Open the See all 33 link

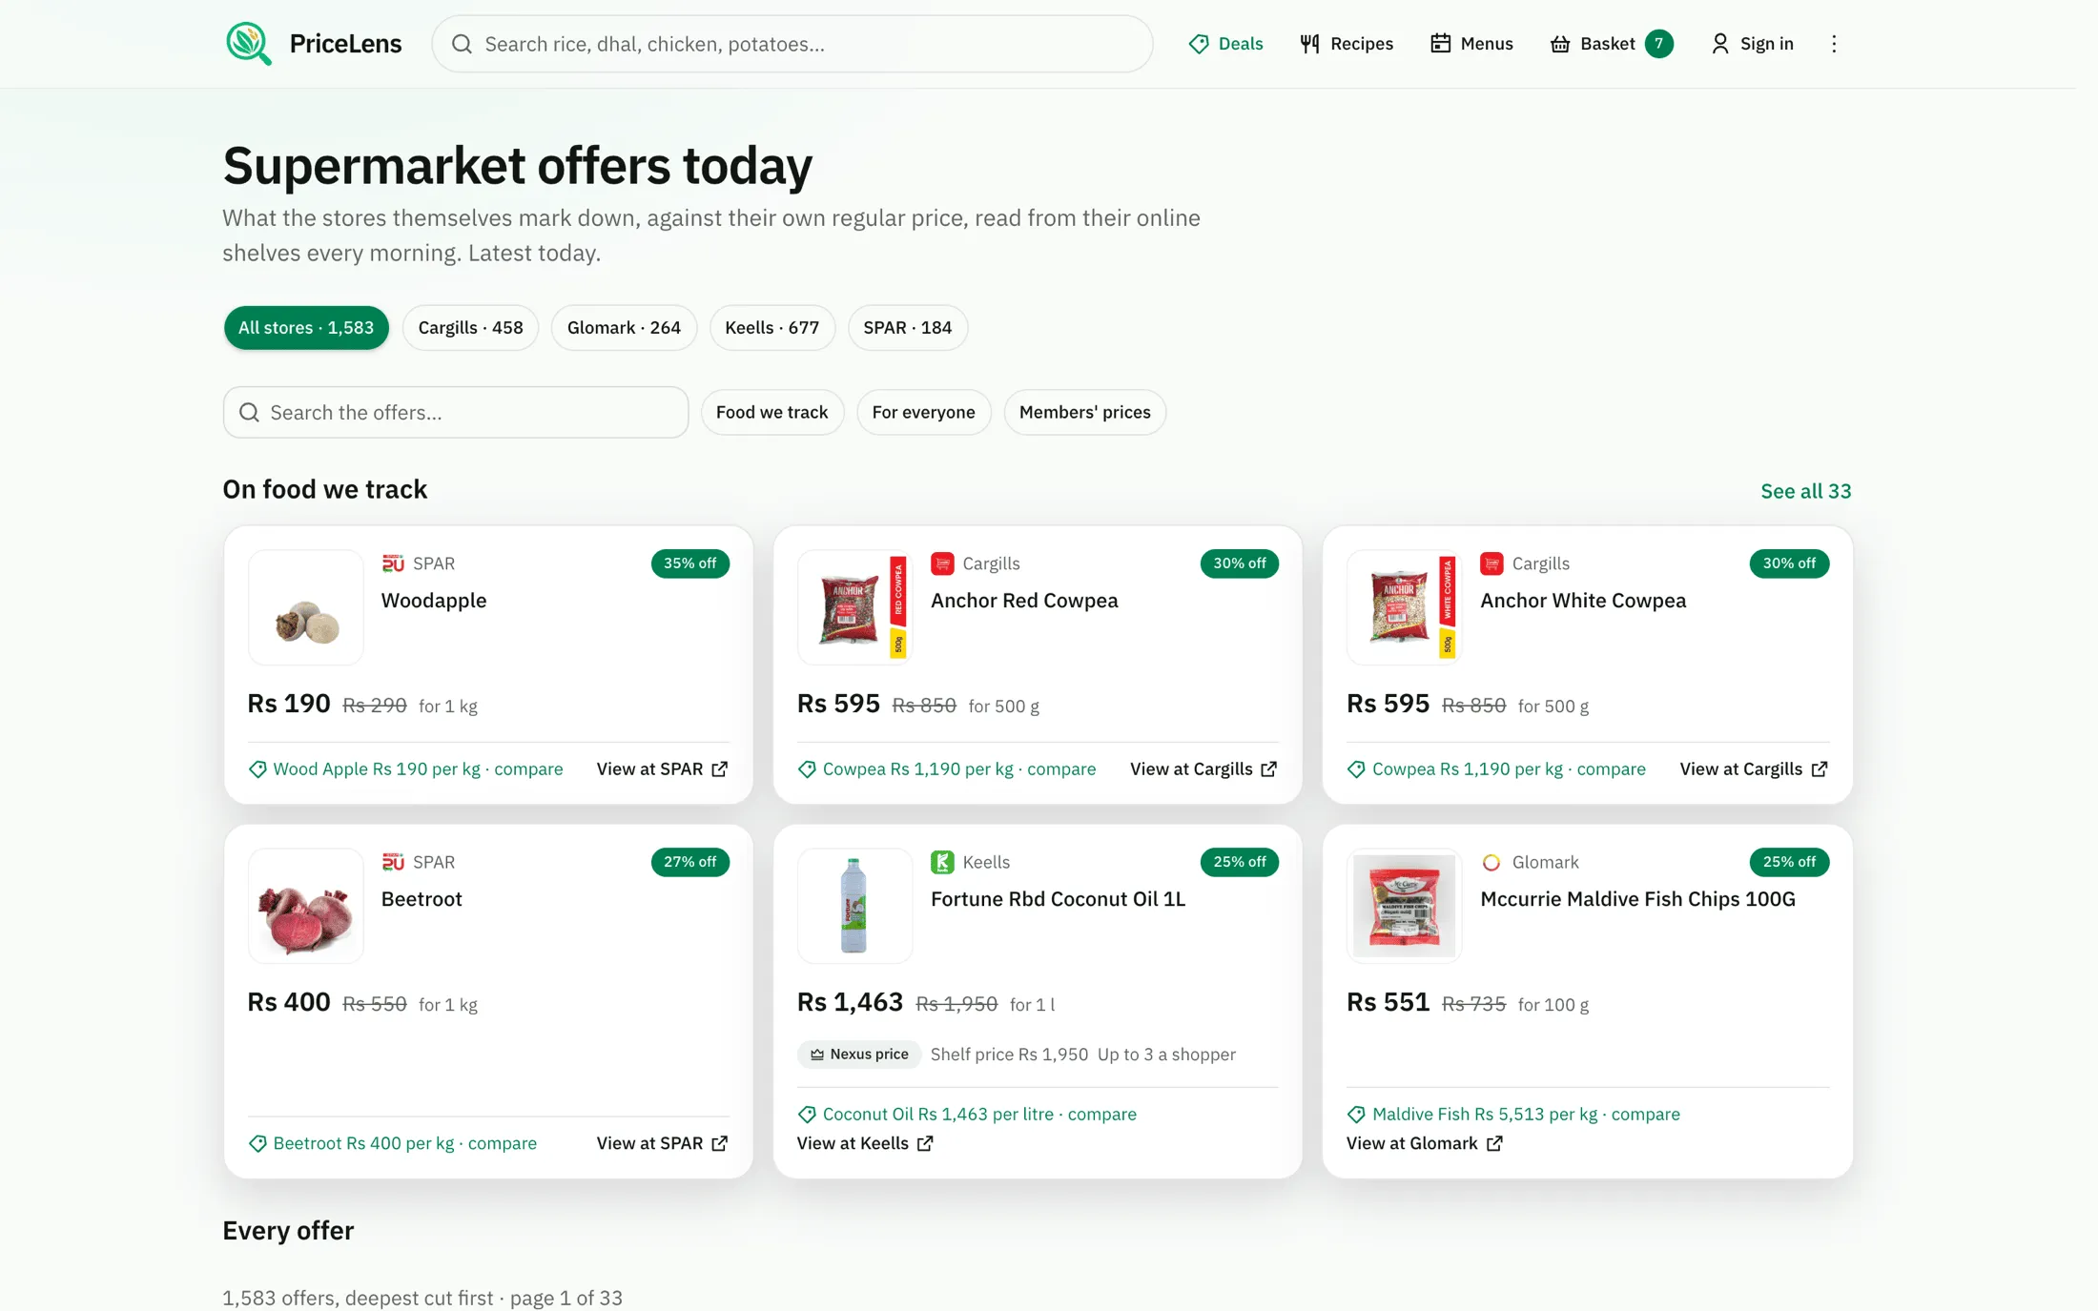1805,491
